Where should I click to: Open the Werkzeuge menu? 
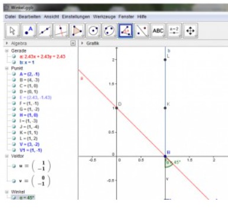click(x=104, y=16)
